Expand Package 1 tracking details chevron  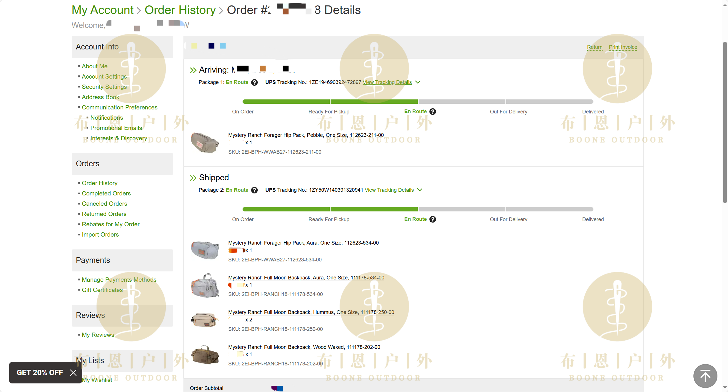pos(418,82)
